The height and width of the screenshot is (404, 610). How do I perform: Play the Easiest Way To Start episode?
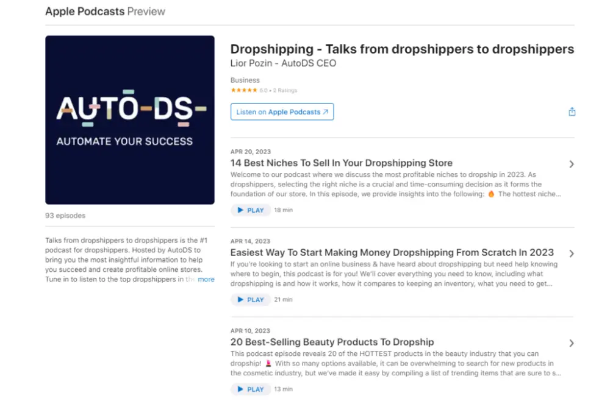point(251,300)
